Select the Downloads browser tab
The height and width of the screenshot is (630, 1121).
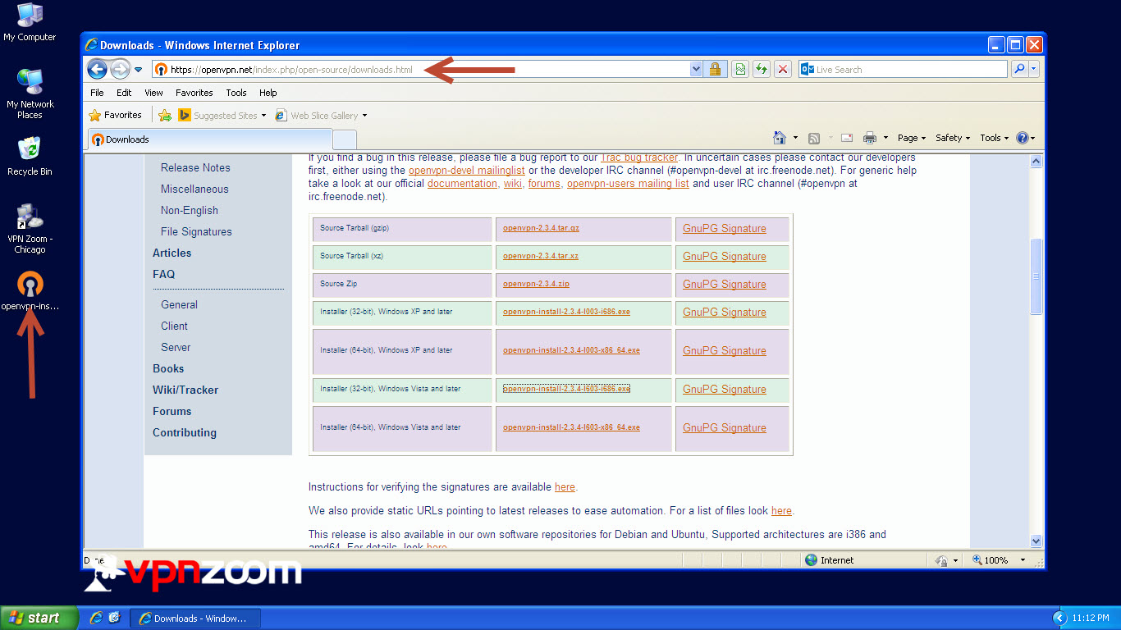point(209,139)
